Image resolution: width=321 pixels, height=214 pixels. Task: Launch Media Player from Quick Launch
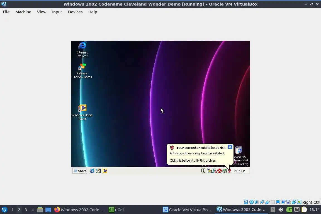point(105,171)
